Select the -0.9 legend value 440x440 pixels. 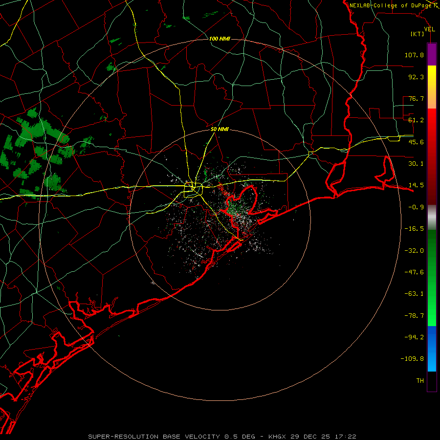[x=416, y=207]
